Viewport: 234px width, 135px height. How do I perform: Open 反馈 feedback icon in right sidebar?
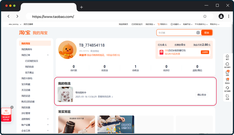pyautogui.click(x=227, y=96)
